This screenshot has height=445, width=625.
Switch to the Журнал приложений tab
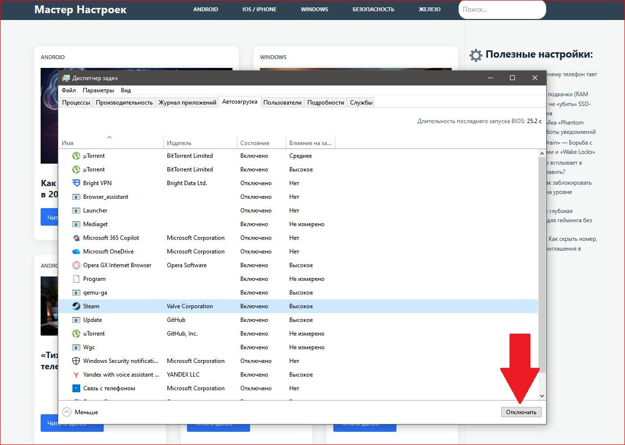pos(187,103)
